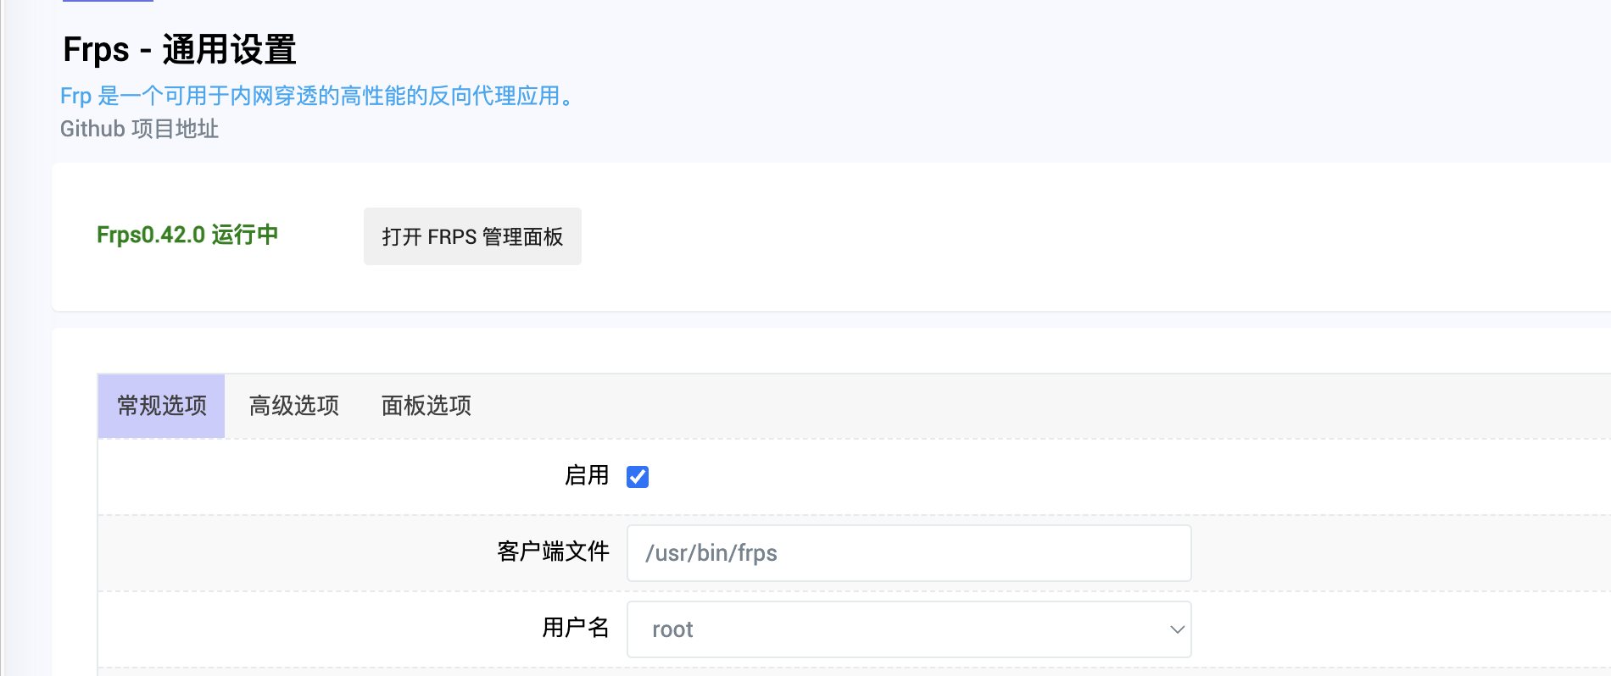Switch to the 常规选项 tab
Screen dimensions: 1611x676
point(161,406)
